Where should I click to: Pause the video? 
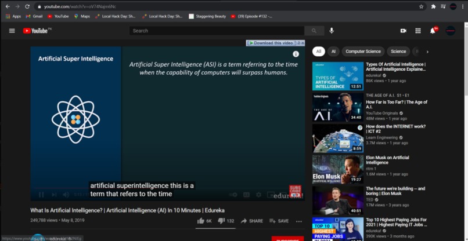[41, 195]
